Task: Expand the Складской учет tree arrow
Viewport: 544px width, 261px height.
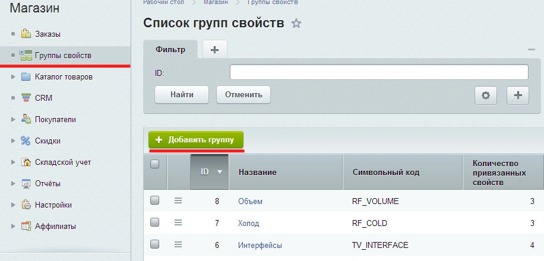Action: tap(13, 162)
